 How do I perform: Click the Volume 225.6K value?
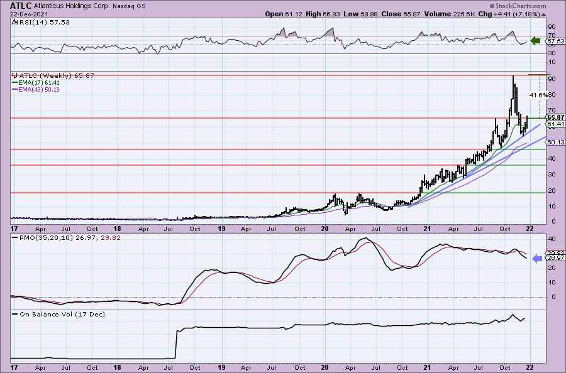pyautogui.click(x=449, y=14)
